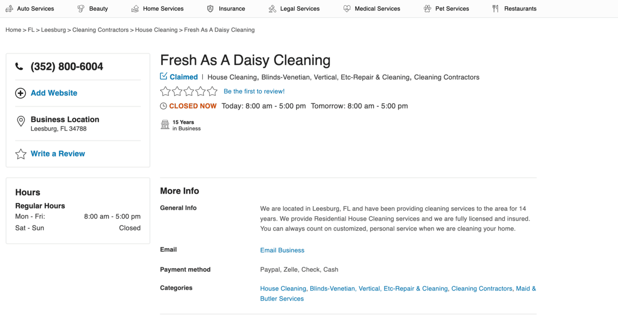Call the phone number (352) 800-6004

tap(67, 66)
